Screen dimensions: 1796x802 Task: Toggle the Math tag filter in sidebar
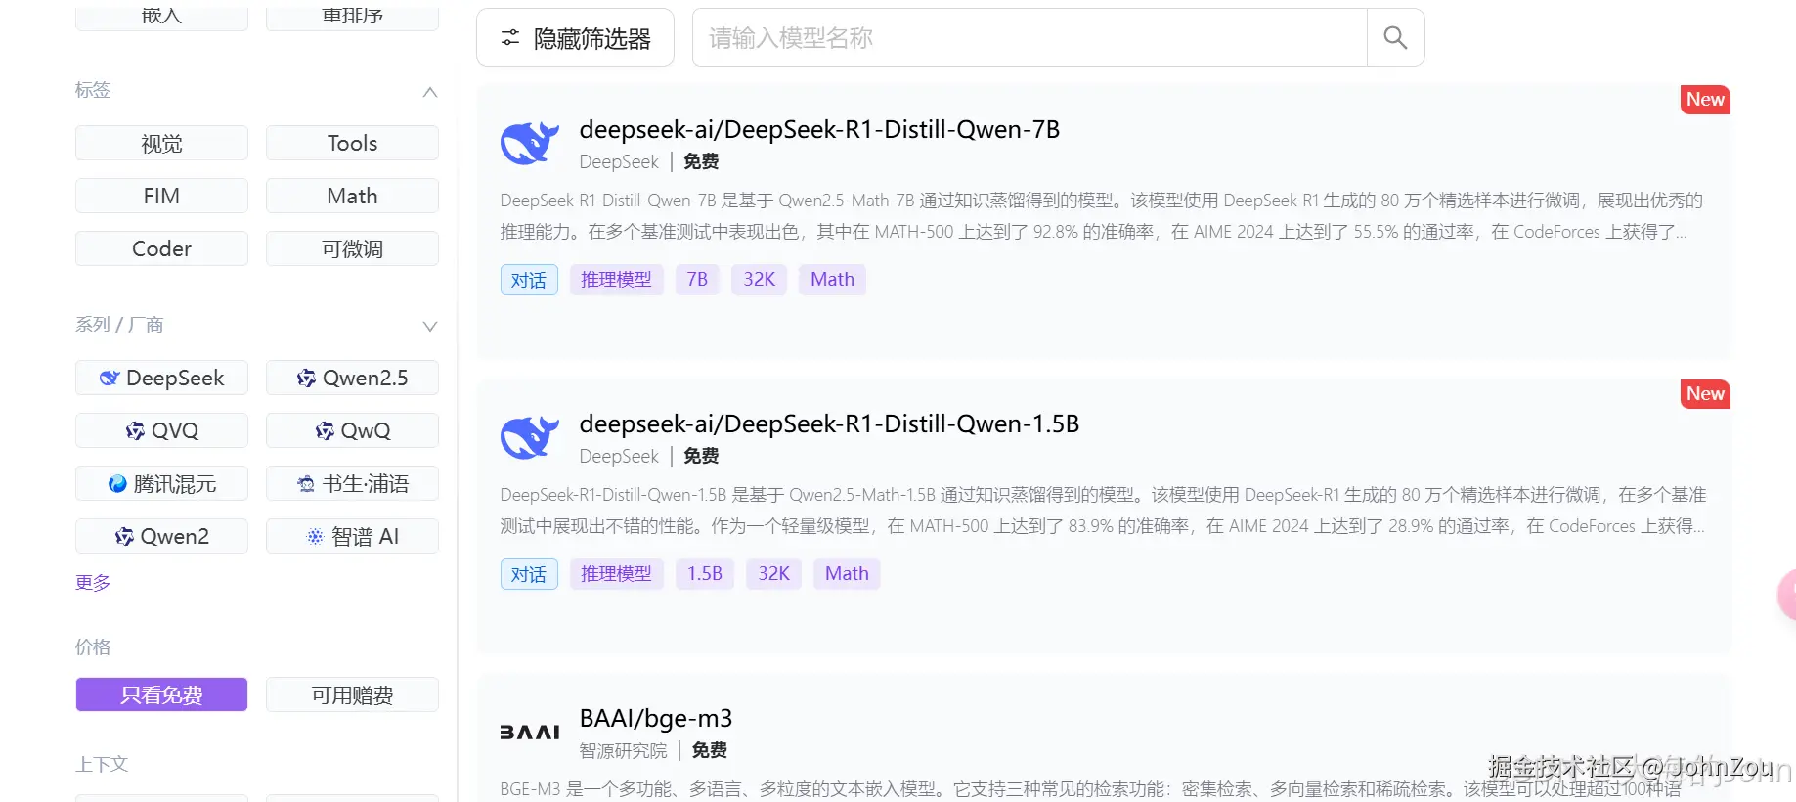pos(352,196)
